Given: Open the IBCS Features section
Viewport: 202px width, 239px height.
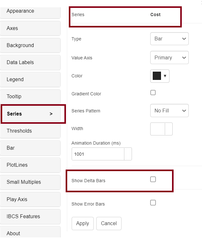Looking at the screenshot, I should (30, 216).
